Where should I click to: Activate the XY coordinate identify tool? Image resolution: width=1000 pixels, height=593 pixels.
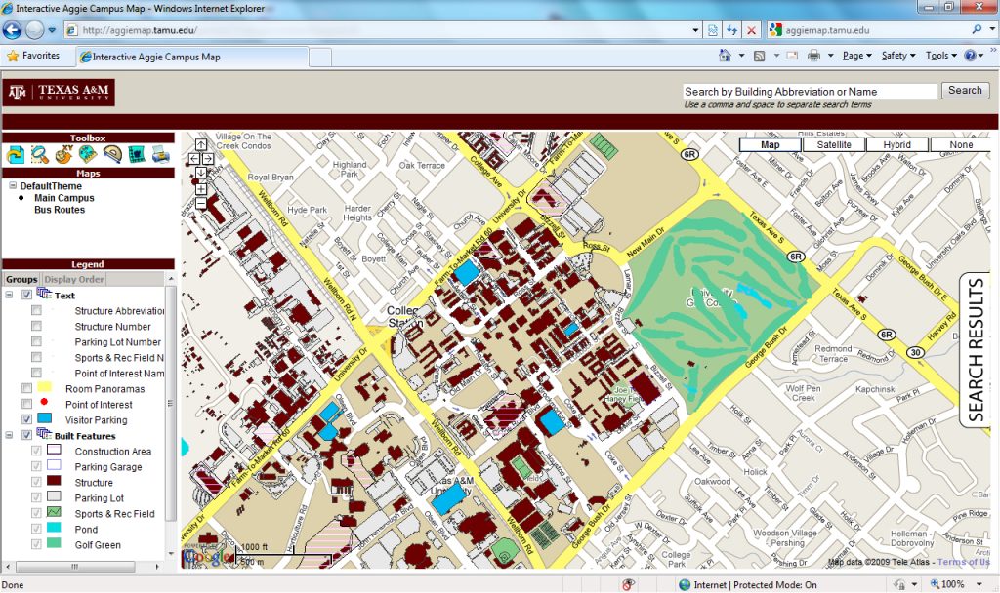(63, 154)
